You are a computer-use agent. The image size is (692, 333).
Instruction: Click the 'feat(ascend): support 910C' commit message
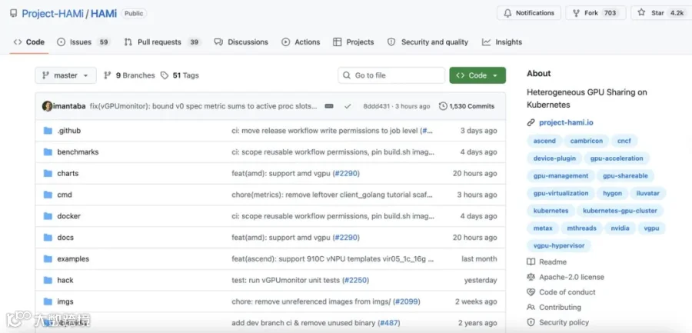tap(333, 259)
